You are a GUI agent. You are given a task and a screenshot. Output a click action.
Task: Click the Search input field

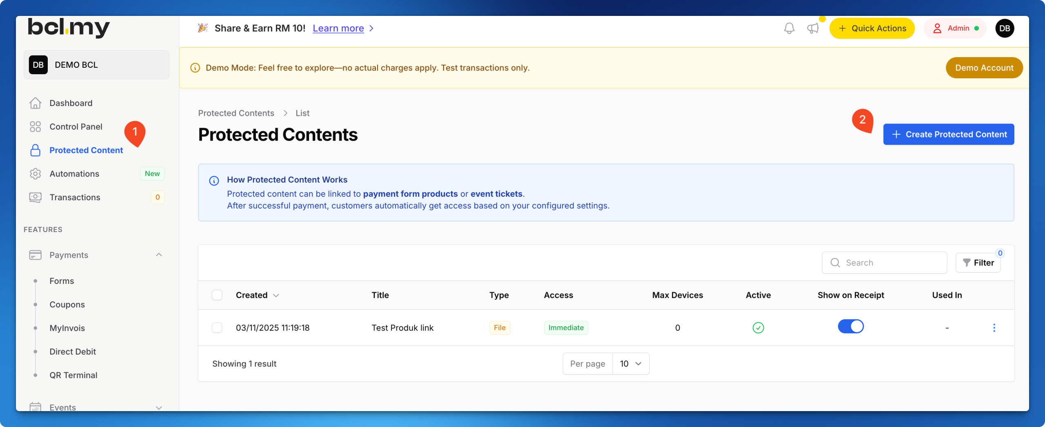pyautogui.click(x=890, y=263)
